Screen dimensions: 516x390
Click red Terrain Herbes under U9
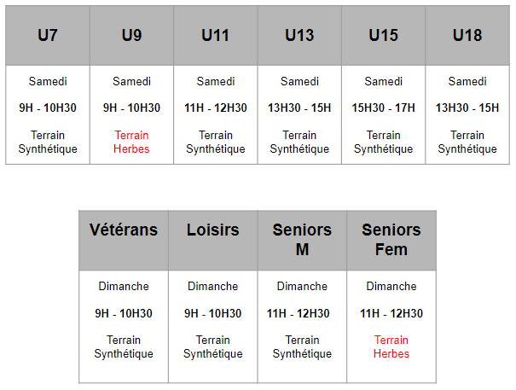point(131,142)
